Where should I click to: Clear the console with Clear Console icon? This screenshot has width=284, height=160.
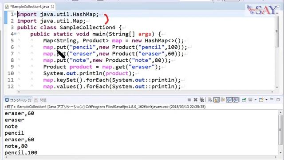coord(210,100)
